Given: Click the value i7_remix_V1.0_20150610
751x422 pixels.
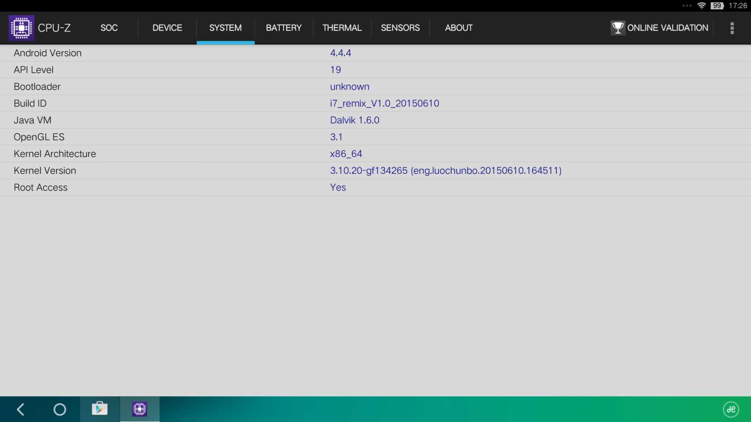Looking at the screenshot, I should [x=384, y=103].
